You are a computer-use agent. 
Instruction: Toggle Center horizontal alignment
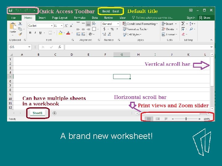point(83,30)
